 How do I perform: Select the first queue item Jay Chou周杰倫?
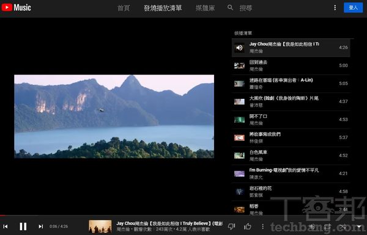291,48
